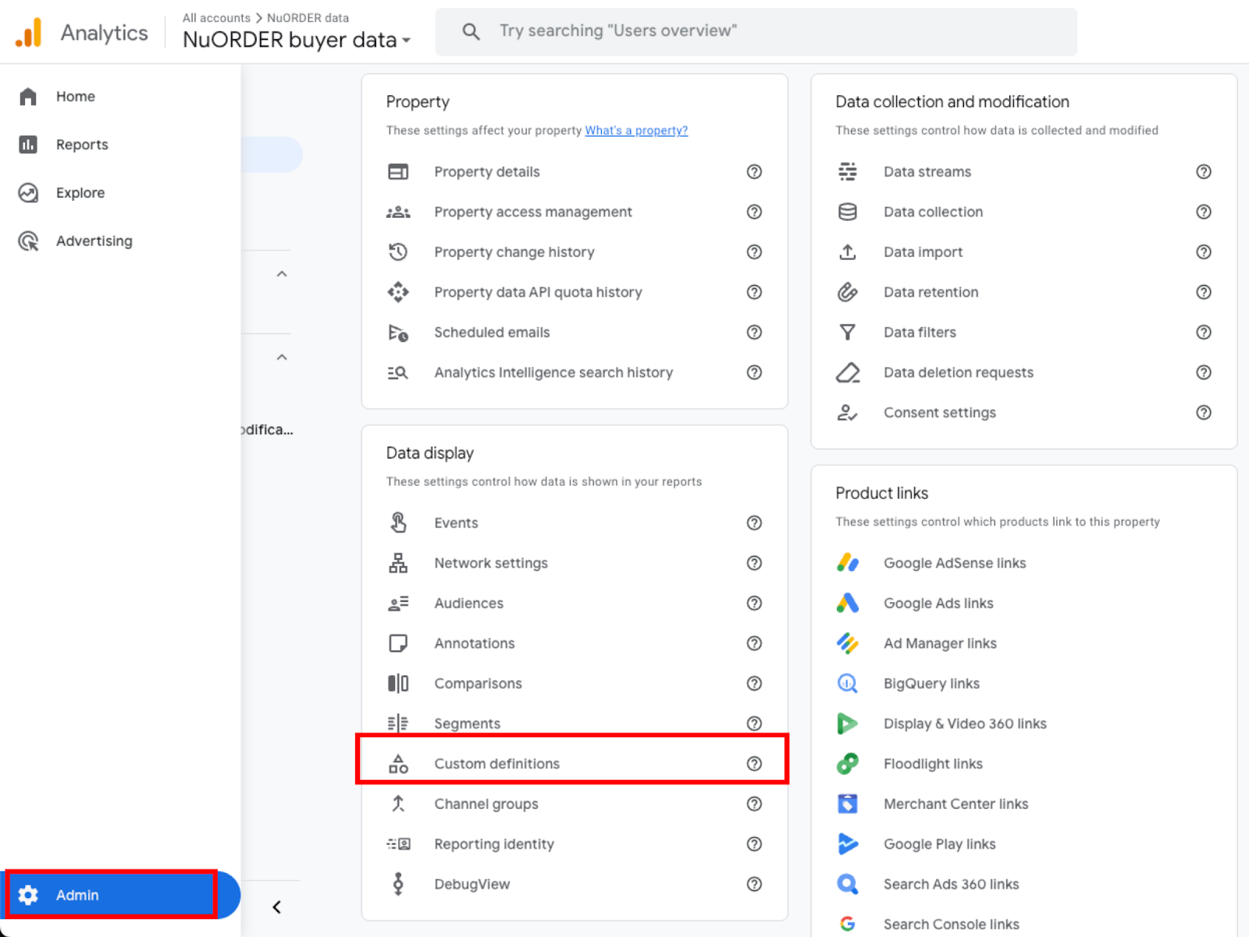Click the DebugView icon
This screenshot has height=937, width=1249.
(x=398, y=884)
